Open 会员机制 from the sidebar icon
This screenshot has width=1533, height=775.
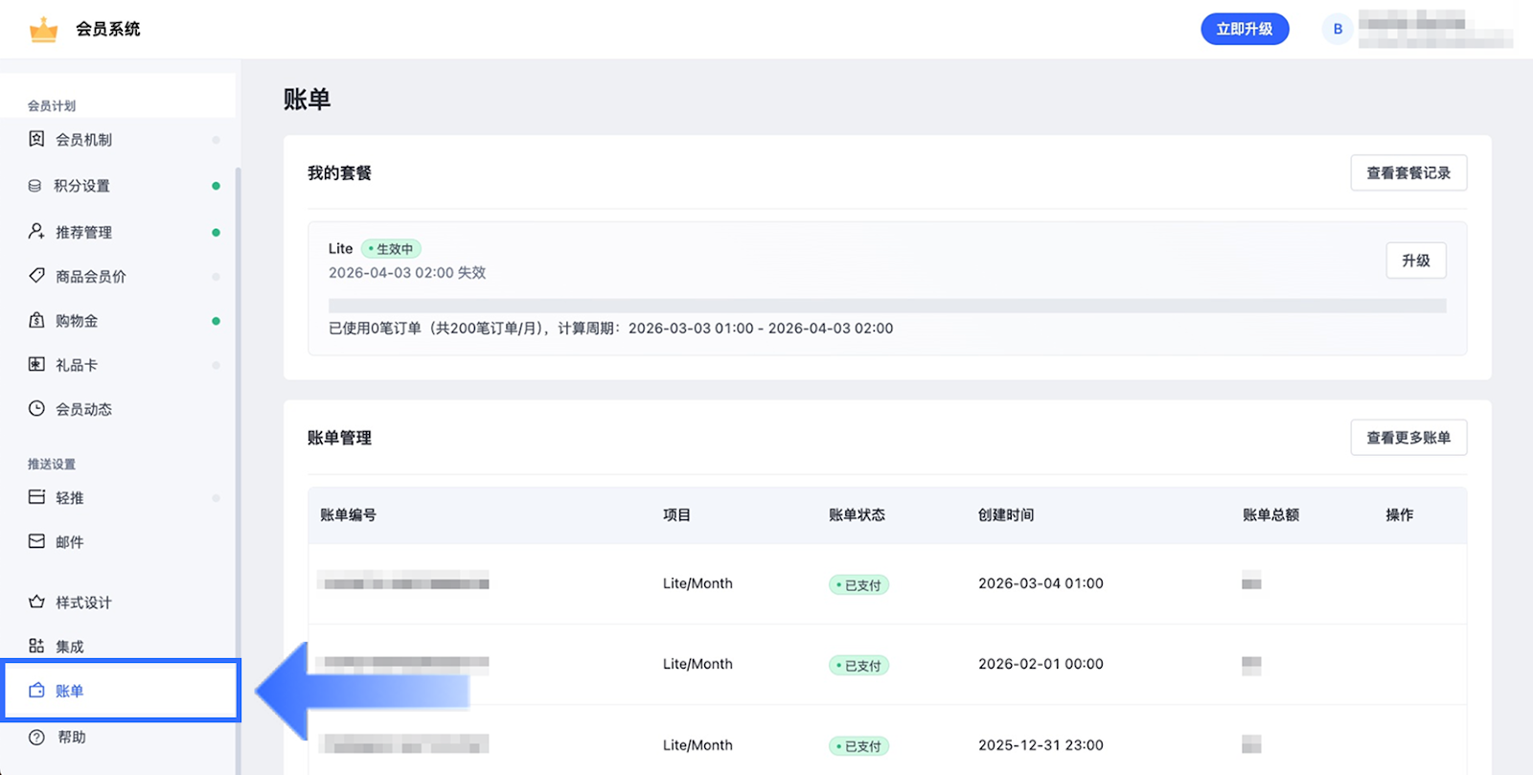point(36,139)
